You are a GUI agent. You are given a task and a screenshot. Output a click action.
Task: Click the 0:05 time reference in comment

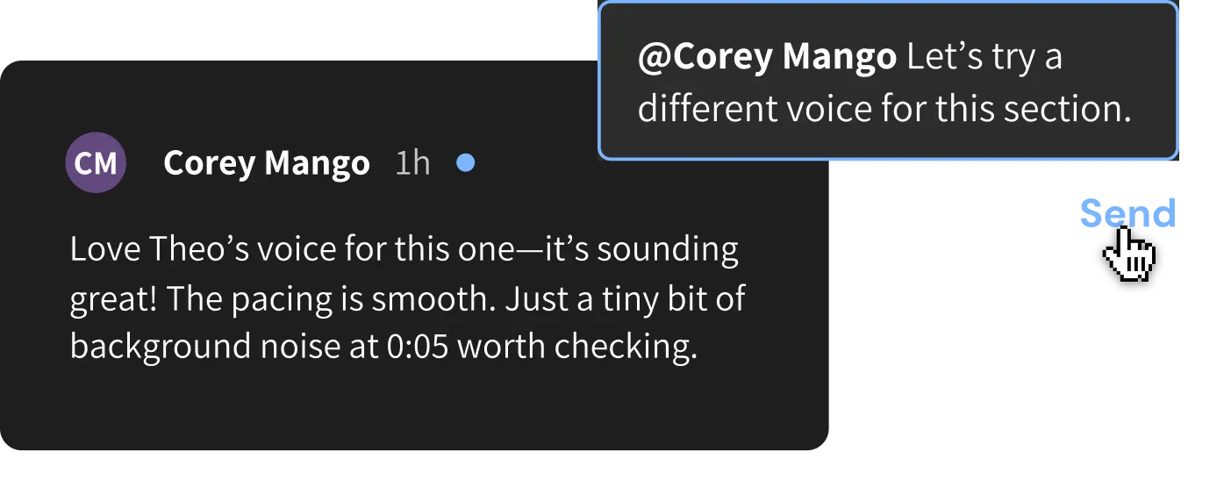click(417, 347)
